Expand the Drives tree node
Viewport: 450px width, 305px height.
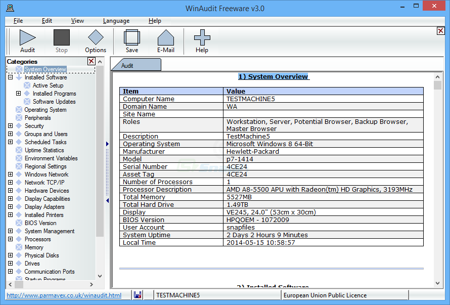(10, 263)
